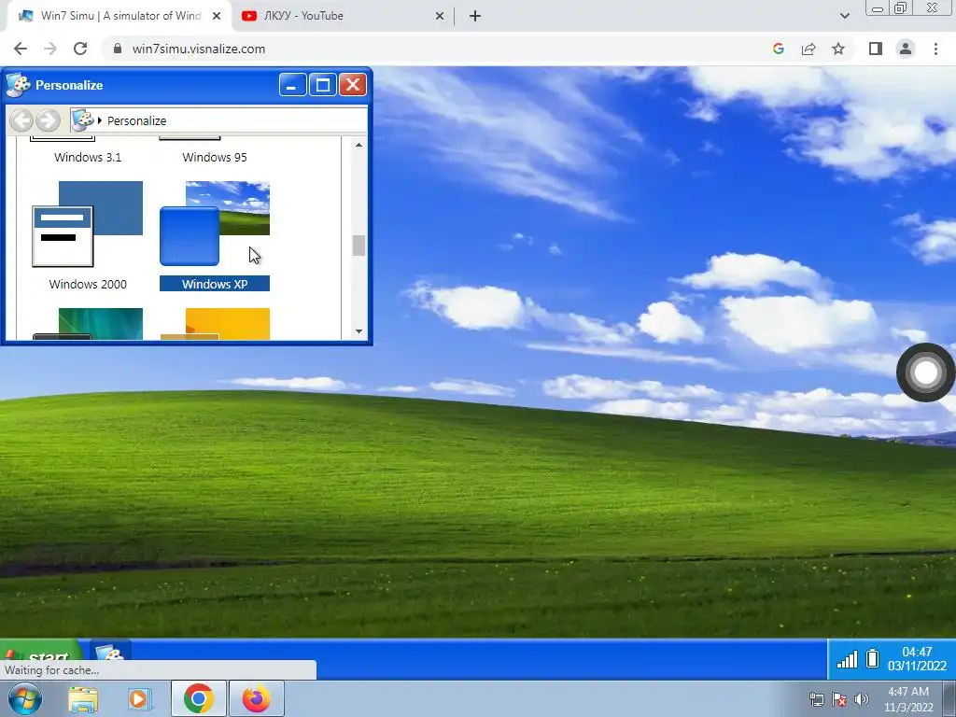Open a new browser tab

pyautogui.click(x=475, y=16)
